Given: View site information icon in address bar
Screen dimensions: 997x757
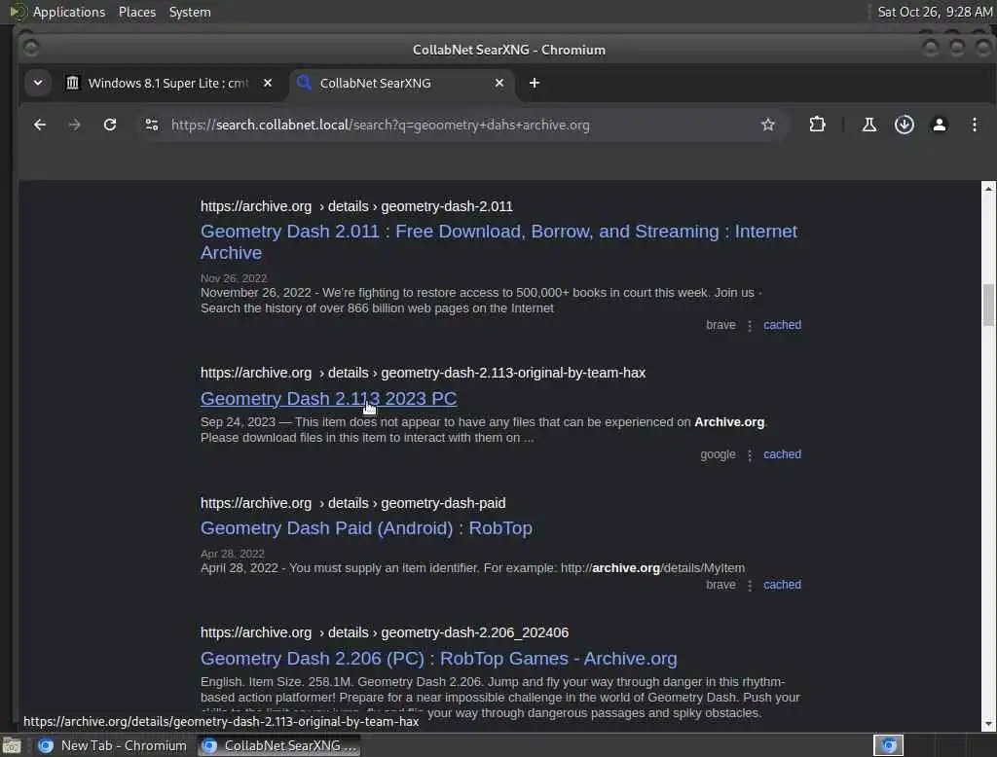Looking at the screenshot, I should click(x=152, y=126).
